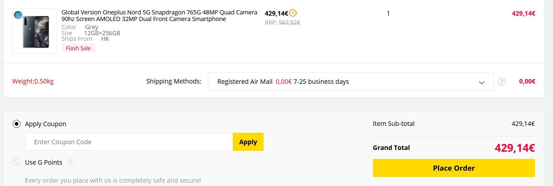This screenshot has height=186, width=553.
Task: Click the Use G Points label
Action: pos(44,163)
